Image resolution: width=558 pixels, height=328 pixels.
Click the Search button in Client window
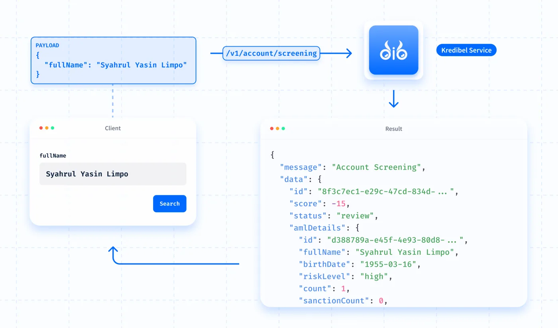pyautogui.click(x=170, y=203)
